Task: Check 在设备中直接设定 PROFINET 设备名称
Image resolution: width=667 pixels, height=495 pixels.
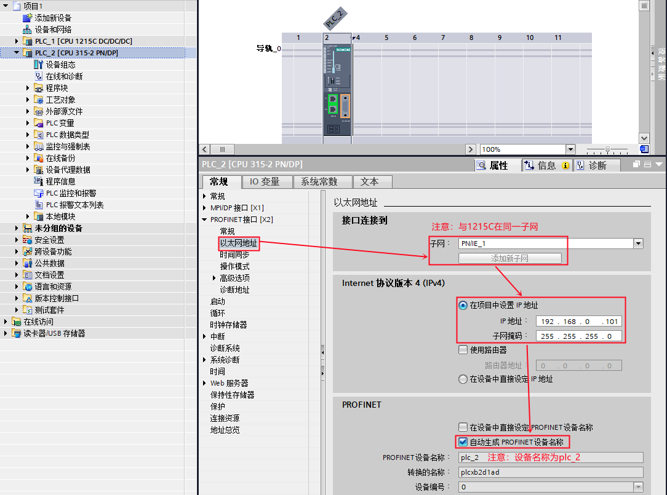Action: pyautogui.click(x=463, y=427)
